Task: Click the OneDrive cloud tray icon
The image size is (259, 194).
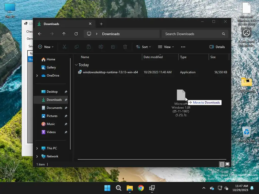Action: [x=212, y=188]
